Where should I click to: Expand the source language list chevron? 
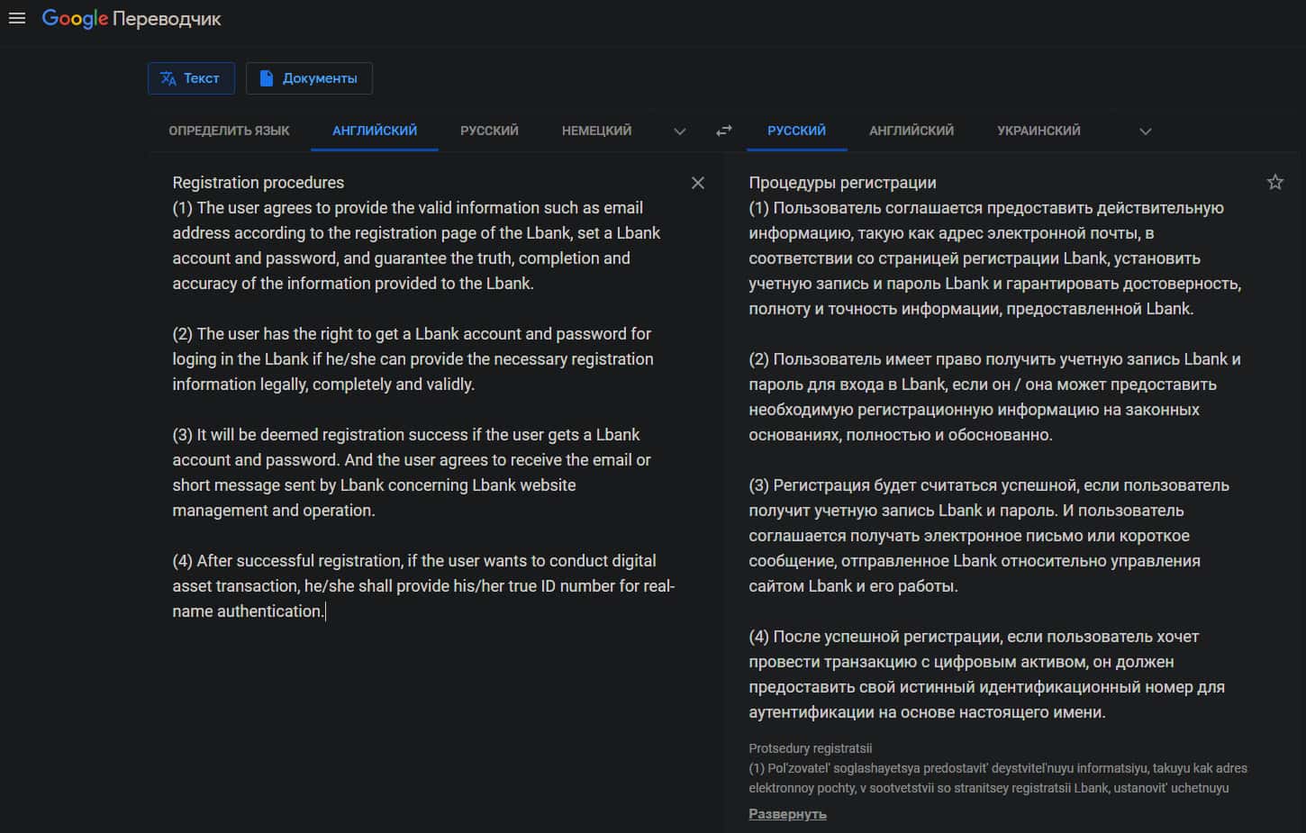680,131
